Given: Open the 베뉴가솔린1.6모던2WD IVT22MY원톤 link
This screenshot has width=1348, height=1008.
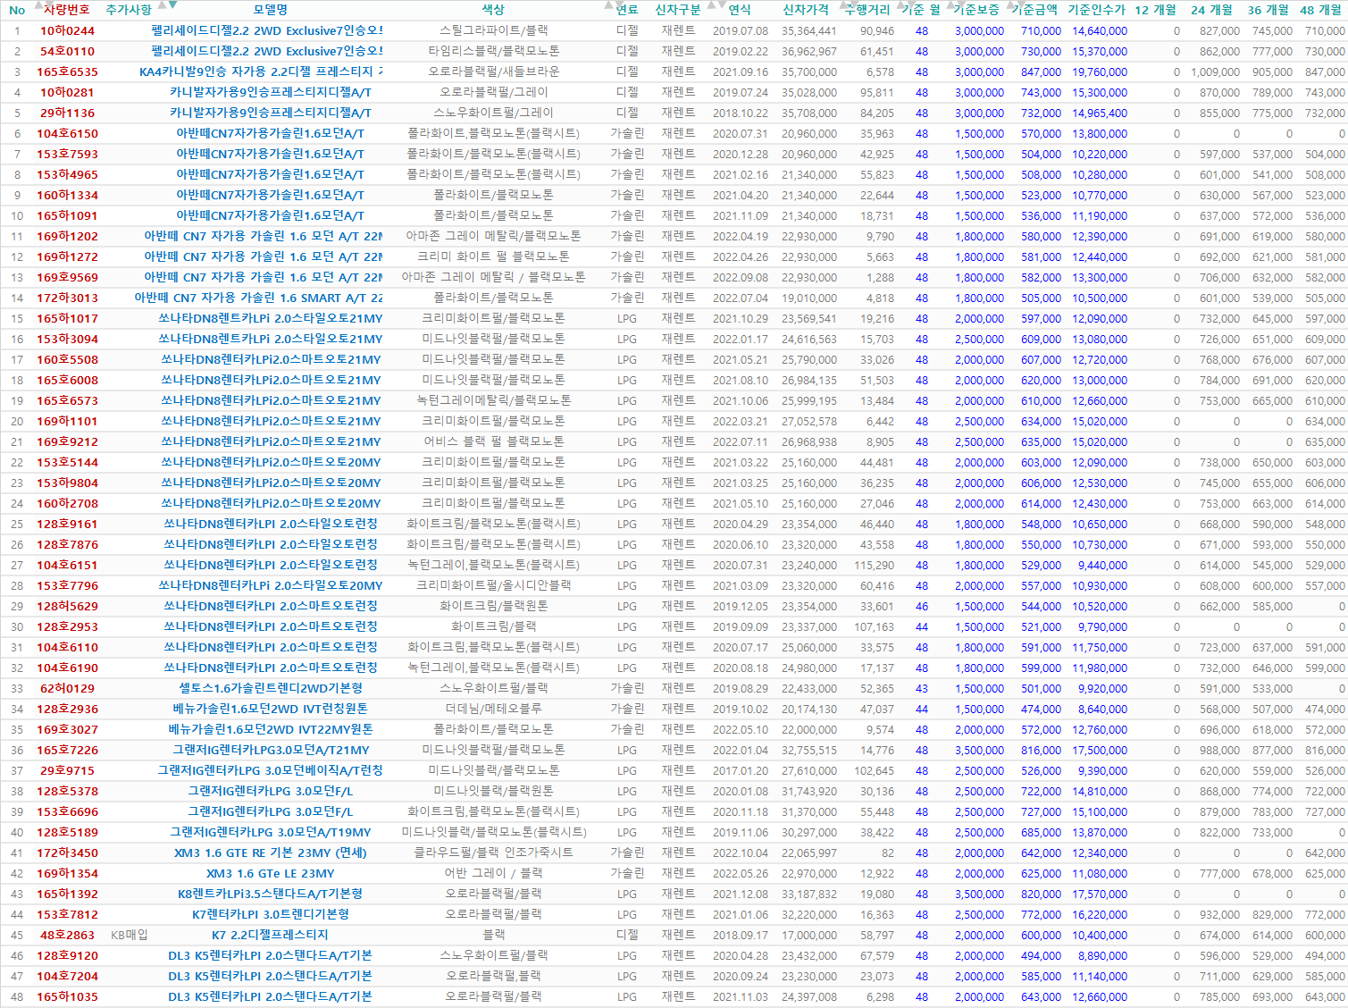Looking at the screenshot, I should tap(271, 730).
